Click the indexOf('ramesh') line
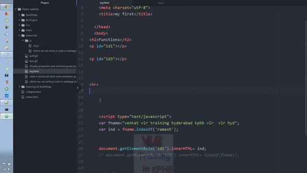The image size is (307, 173). pos(139,129)
